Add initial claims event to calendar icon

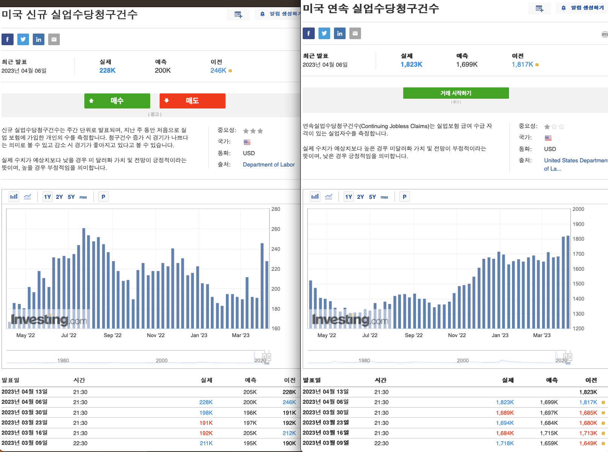pos(238,15)
